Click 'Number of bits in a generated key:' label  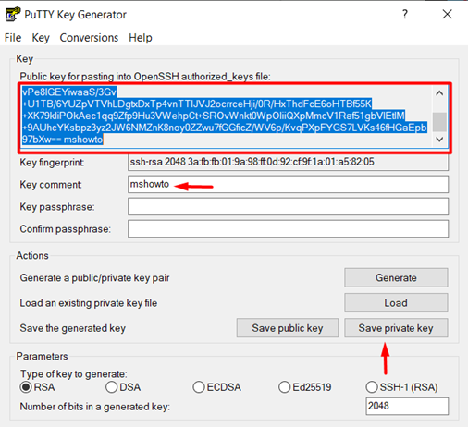click(x=95, y=407)
